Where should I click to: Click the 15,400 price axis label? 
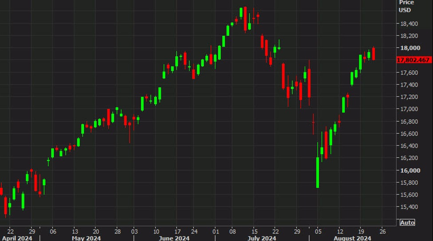tap(409, 206)
